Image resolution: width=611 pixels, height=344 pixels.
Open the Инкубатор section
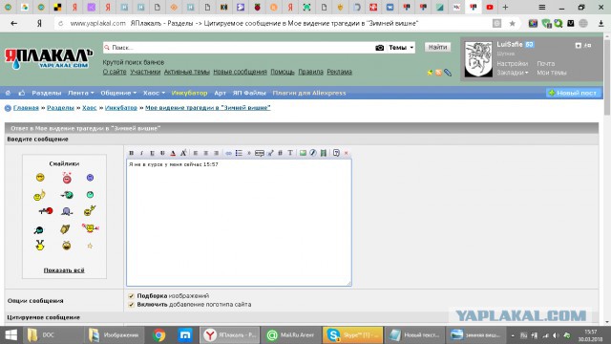pyautogui.click(x=189, y=93)
